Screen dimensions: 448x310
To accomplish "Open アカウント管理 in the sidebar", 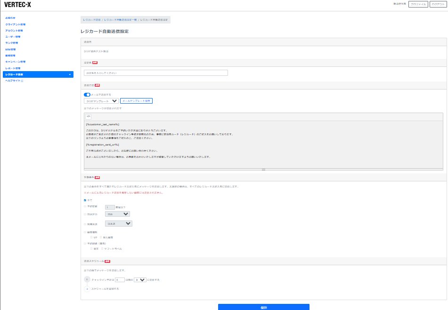I will (14, 31).
